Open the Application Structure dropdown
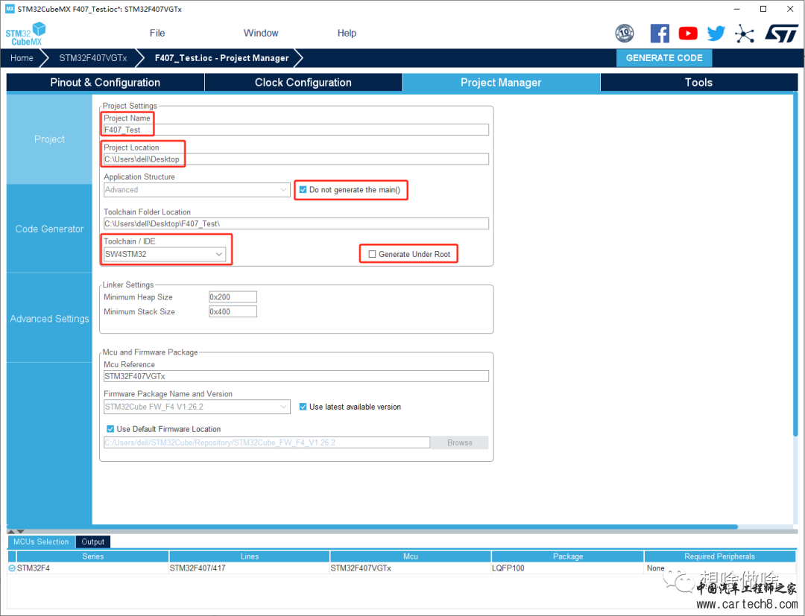Viewport: 805px width, 616px height. point(197,190)
